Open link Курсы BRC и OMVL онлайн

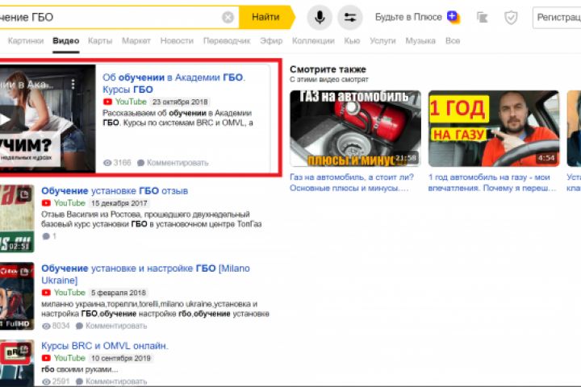click(x=104, y=346)
